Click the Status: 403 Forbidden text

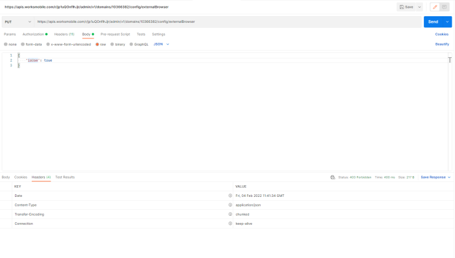coord(355,177)
